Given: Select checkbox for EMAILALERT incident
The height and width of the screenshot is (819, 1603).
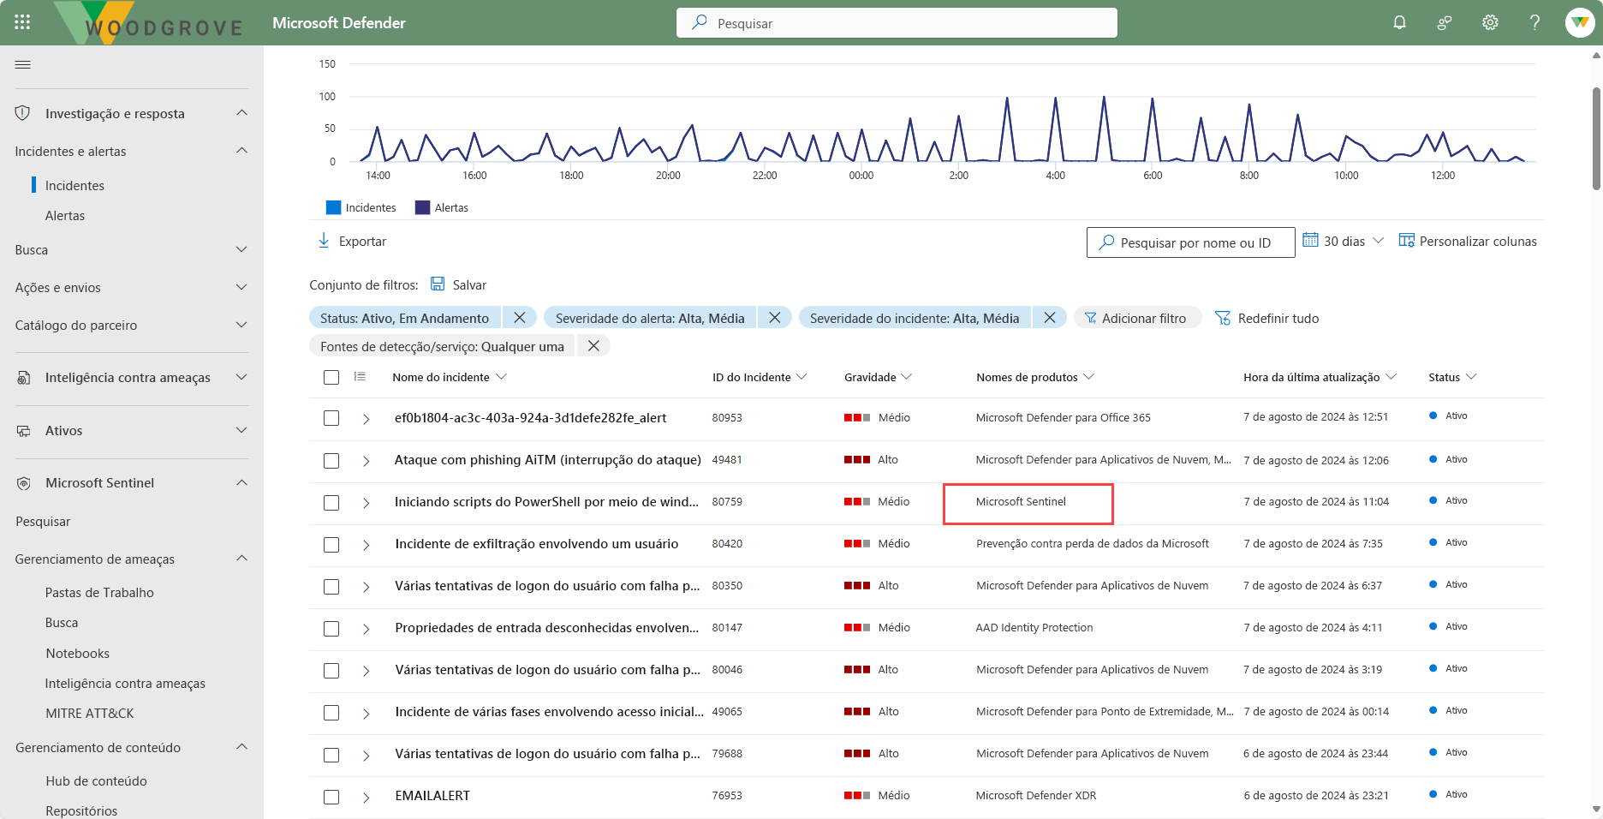Looking at the screenshot, I should coord(331,796).
